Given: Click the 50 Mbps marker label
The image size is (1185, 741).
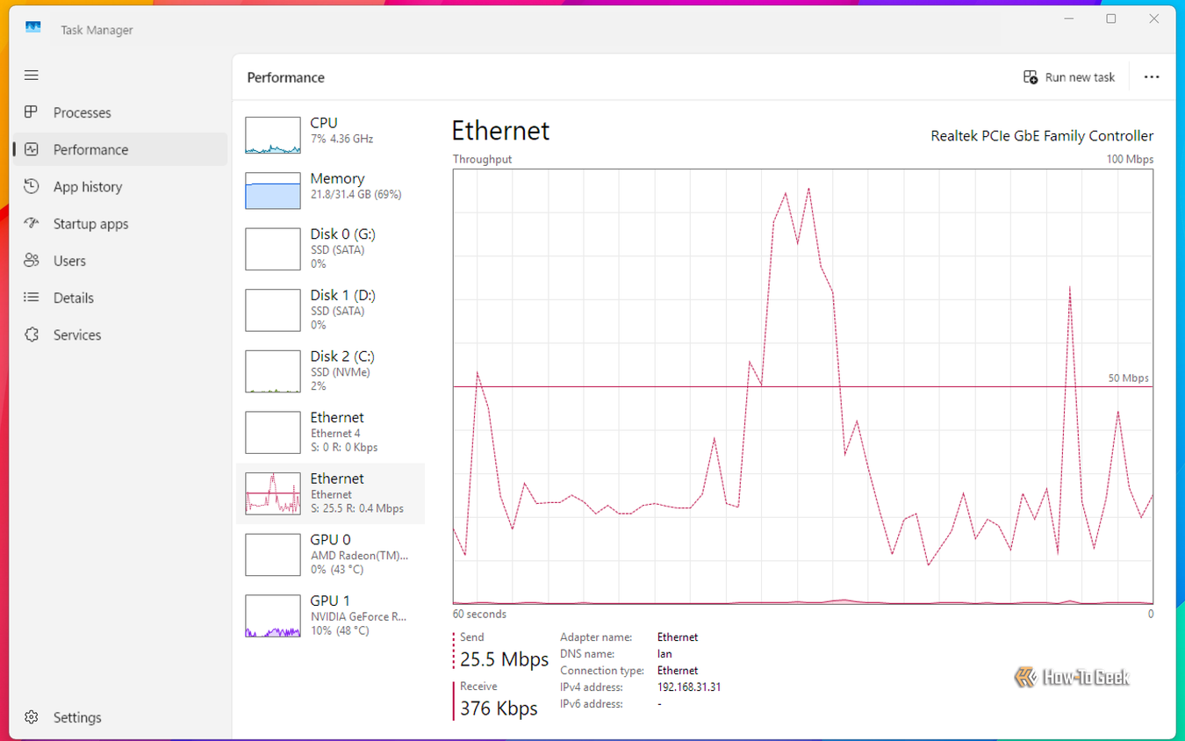Looking at the screenshot, I should point(1128,378).
